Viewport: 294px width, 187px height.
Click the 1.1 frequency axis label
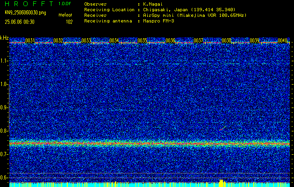point(4,61)
